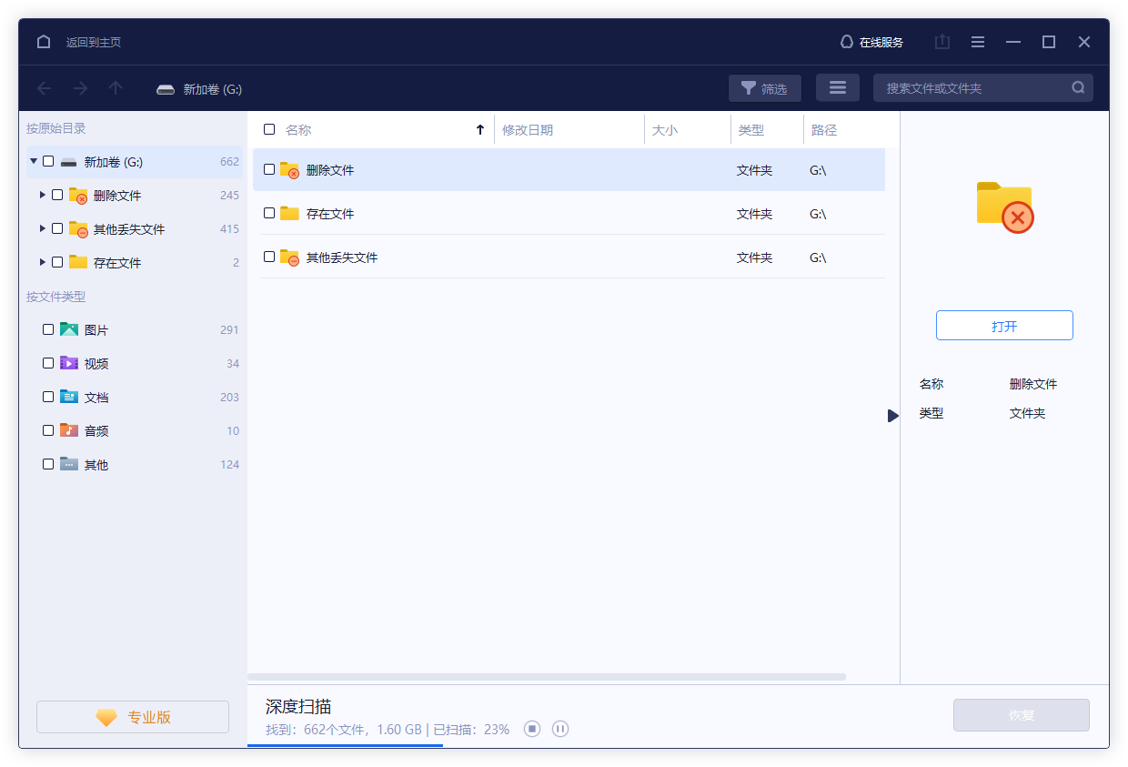Check the 删除文件 folder checkbox
Viewport: 1128px width, 767px height.
[x=269, y=170]
